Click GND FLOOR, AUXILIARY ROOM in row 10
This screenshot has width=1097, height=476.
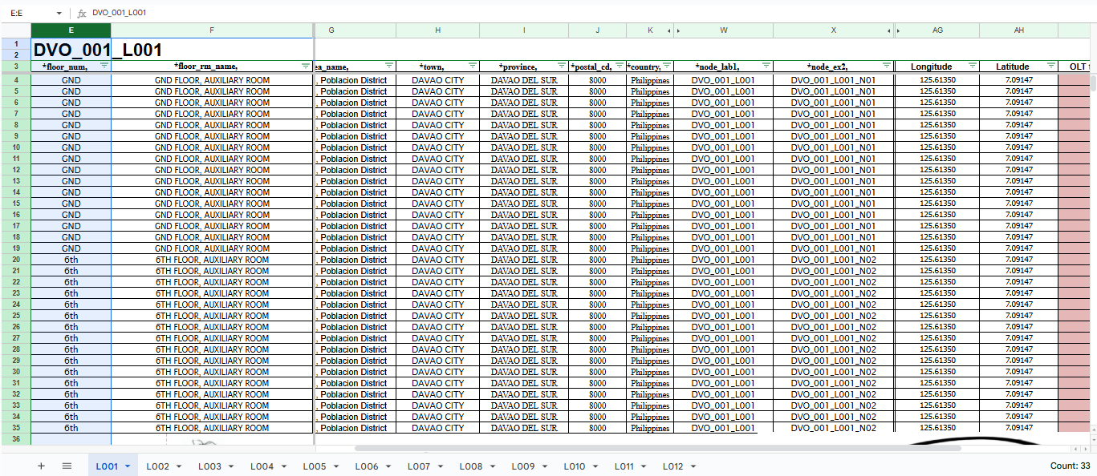click(x=212, y=147)
